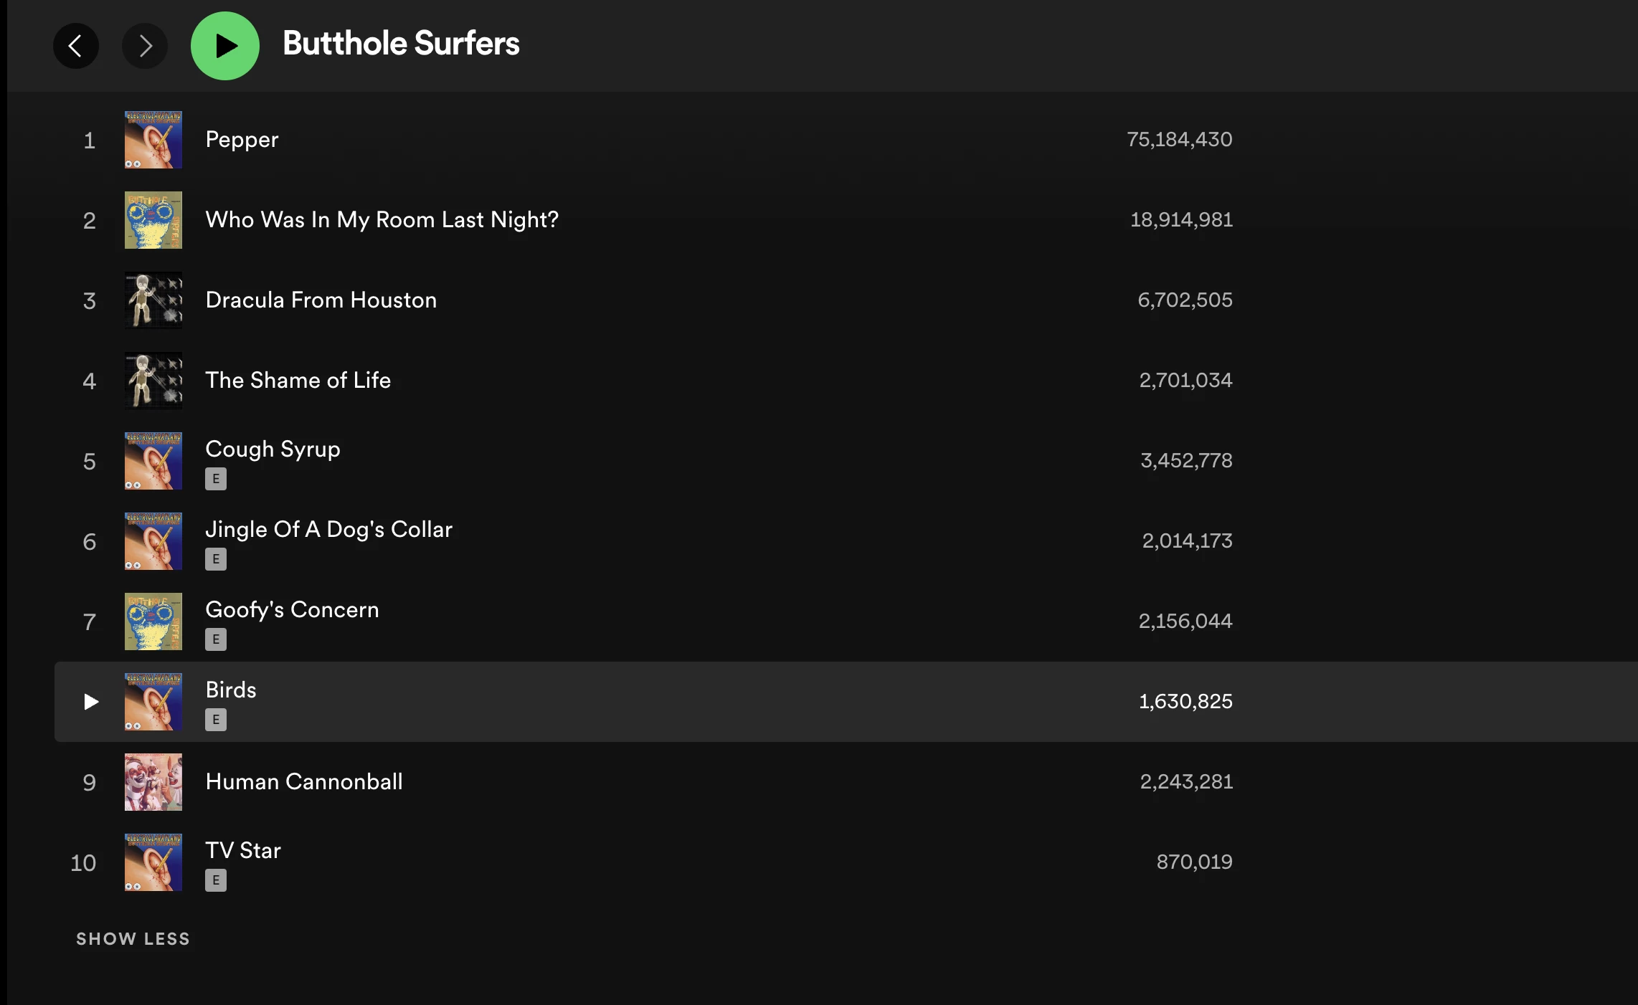Click the back navigation arrow
1638x1005 pixels.
[x=75, y=46]
